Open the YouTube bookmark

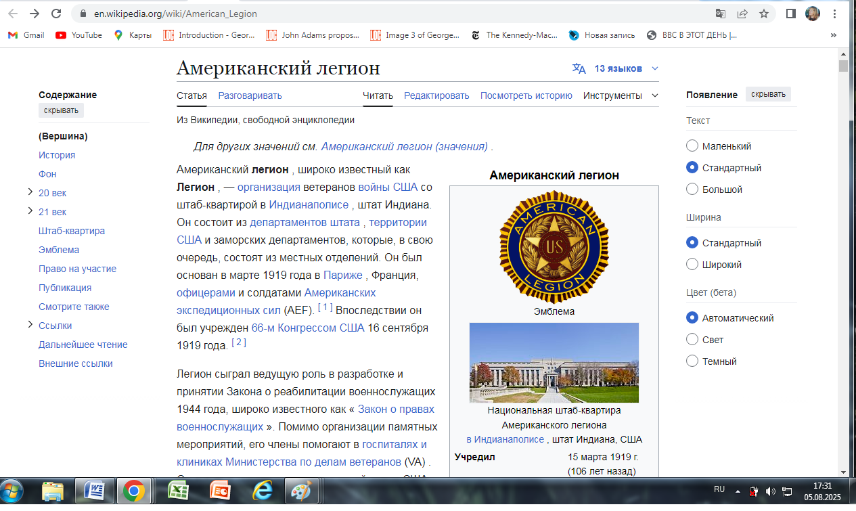tap(79, 35)
